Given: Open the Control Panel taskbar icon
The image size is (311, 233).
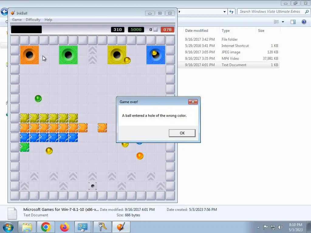Looking at the screenshot, I should click(x=83, y=227).
